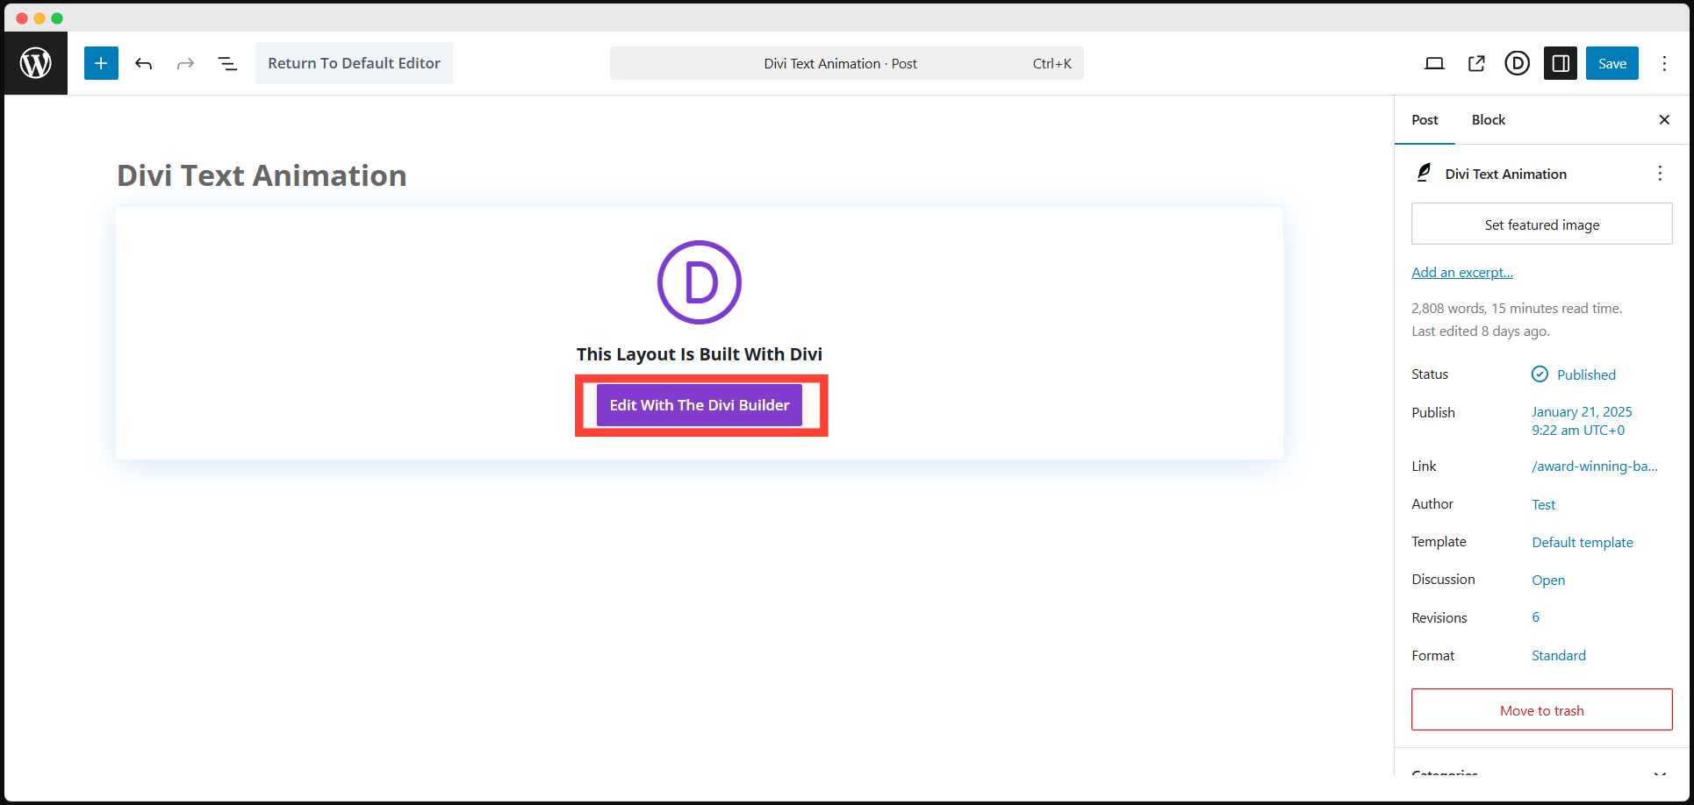Viewport: 1694px width, 805px height.
Task: View the 6 revisions
Action: tap(1536, 617)
